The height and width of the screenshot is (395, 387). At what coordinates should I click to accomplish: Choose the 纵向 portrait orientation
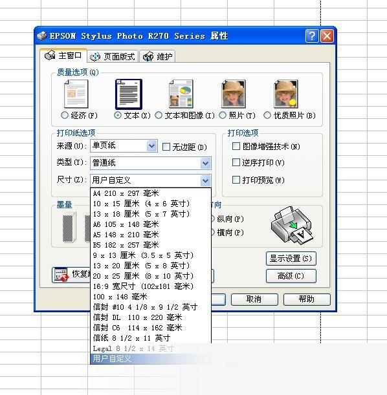click(x=213, y=219)
